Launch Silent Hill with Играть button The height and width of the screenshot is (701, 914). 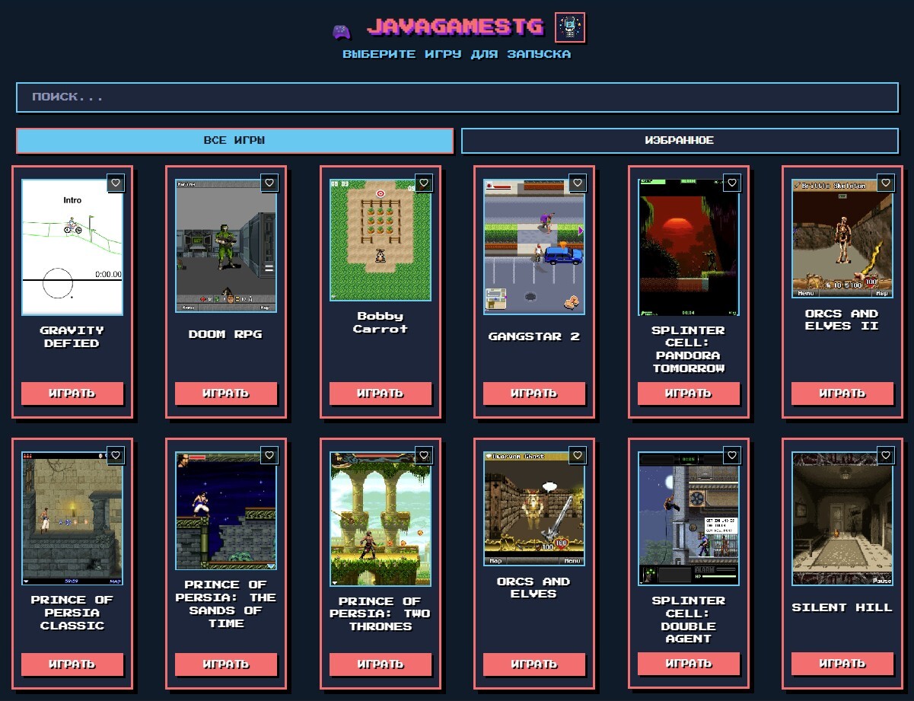point(842,664)
